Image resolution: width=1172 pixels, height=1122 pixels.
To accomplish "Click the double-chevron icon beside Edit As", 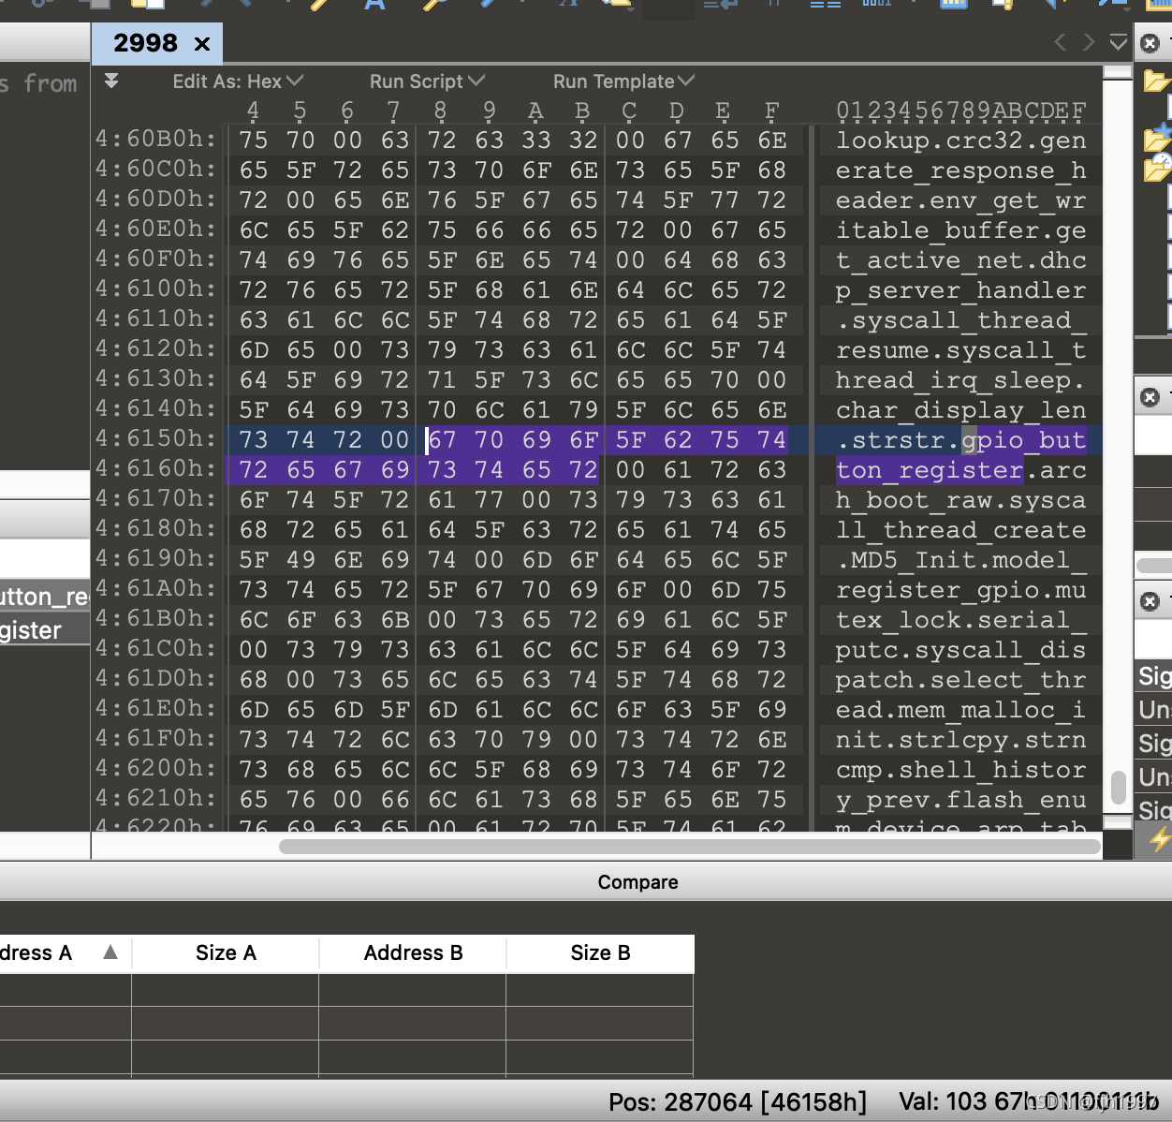I will (111, 81).
